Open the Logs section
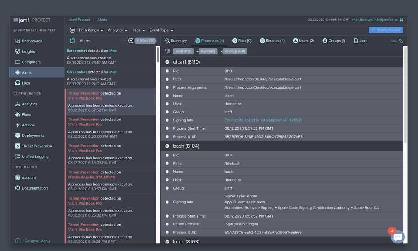418x251 pixels. [x=23, y=83]
